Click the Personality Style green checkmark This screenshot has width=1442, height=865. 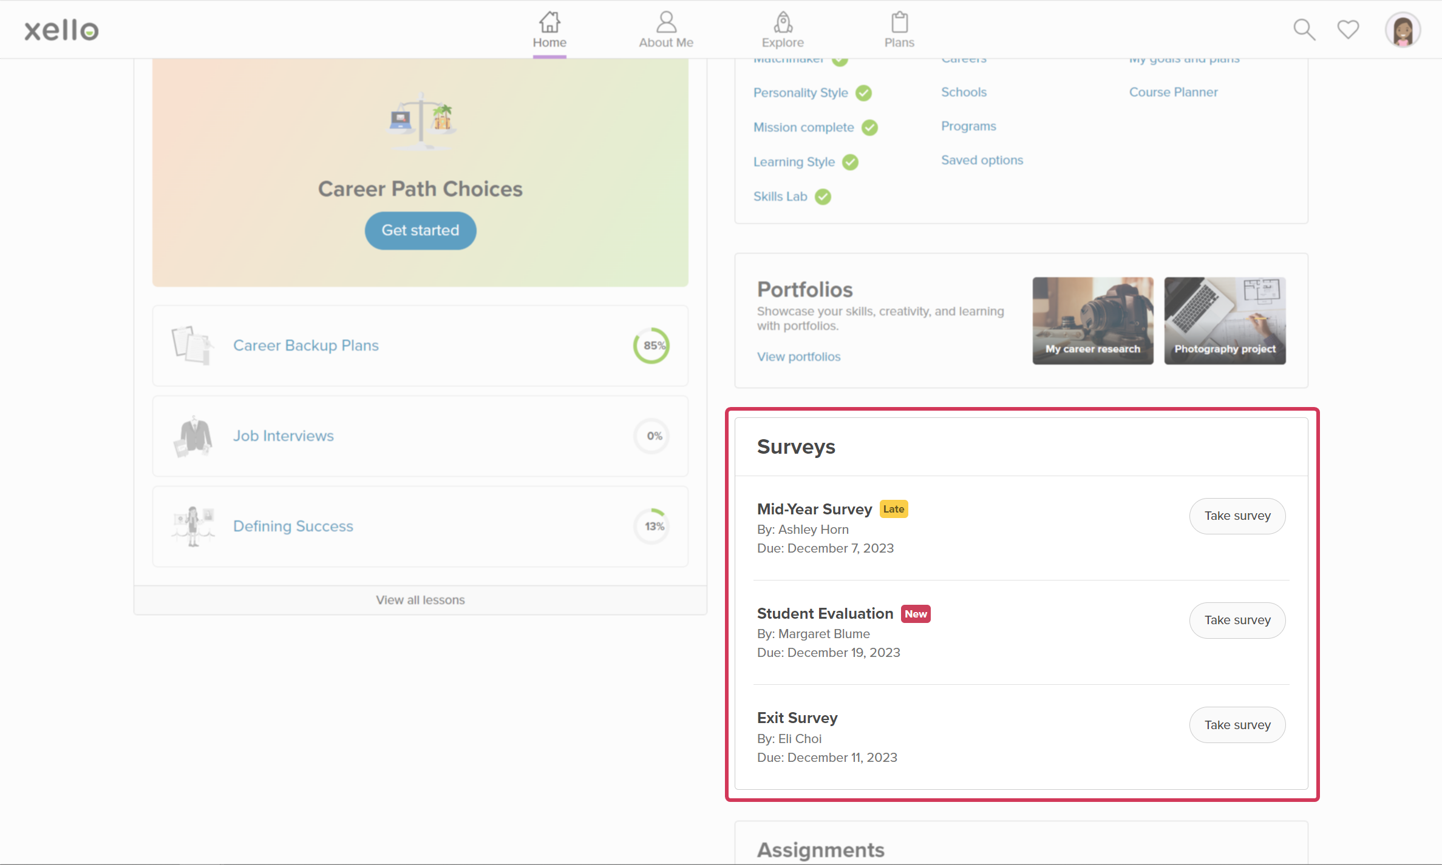tap(863, 93)
